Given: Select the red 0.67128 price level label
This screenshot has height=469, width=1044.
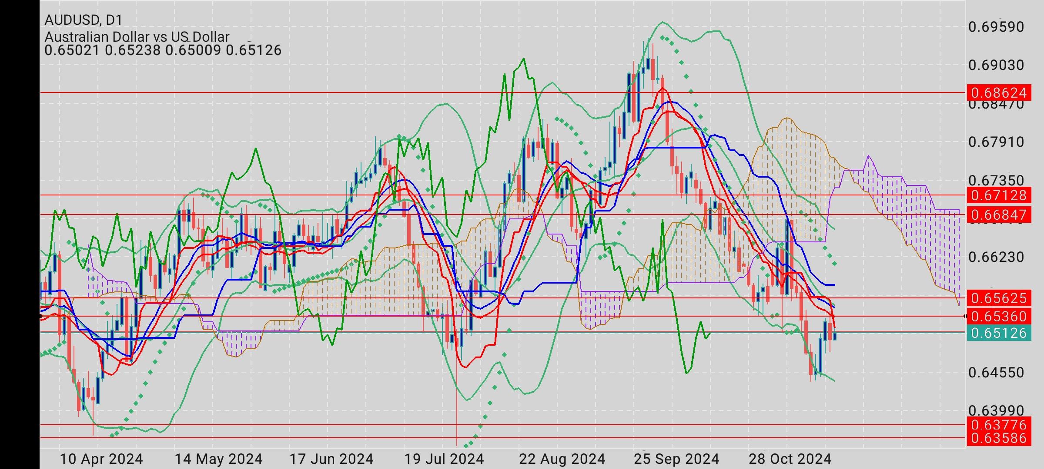Looking at the screenshot, I should [x=999, y=195].
